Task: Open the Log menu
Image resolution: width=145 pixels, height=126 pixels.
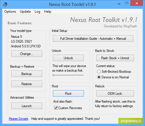Action: click(x=37, y=12)
